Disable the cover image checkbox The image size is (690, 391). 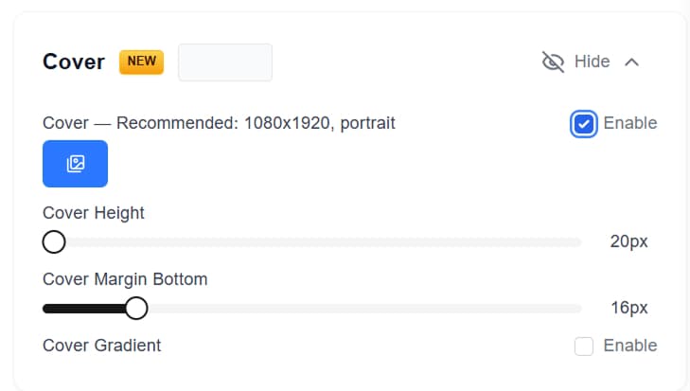click(584, 124)
